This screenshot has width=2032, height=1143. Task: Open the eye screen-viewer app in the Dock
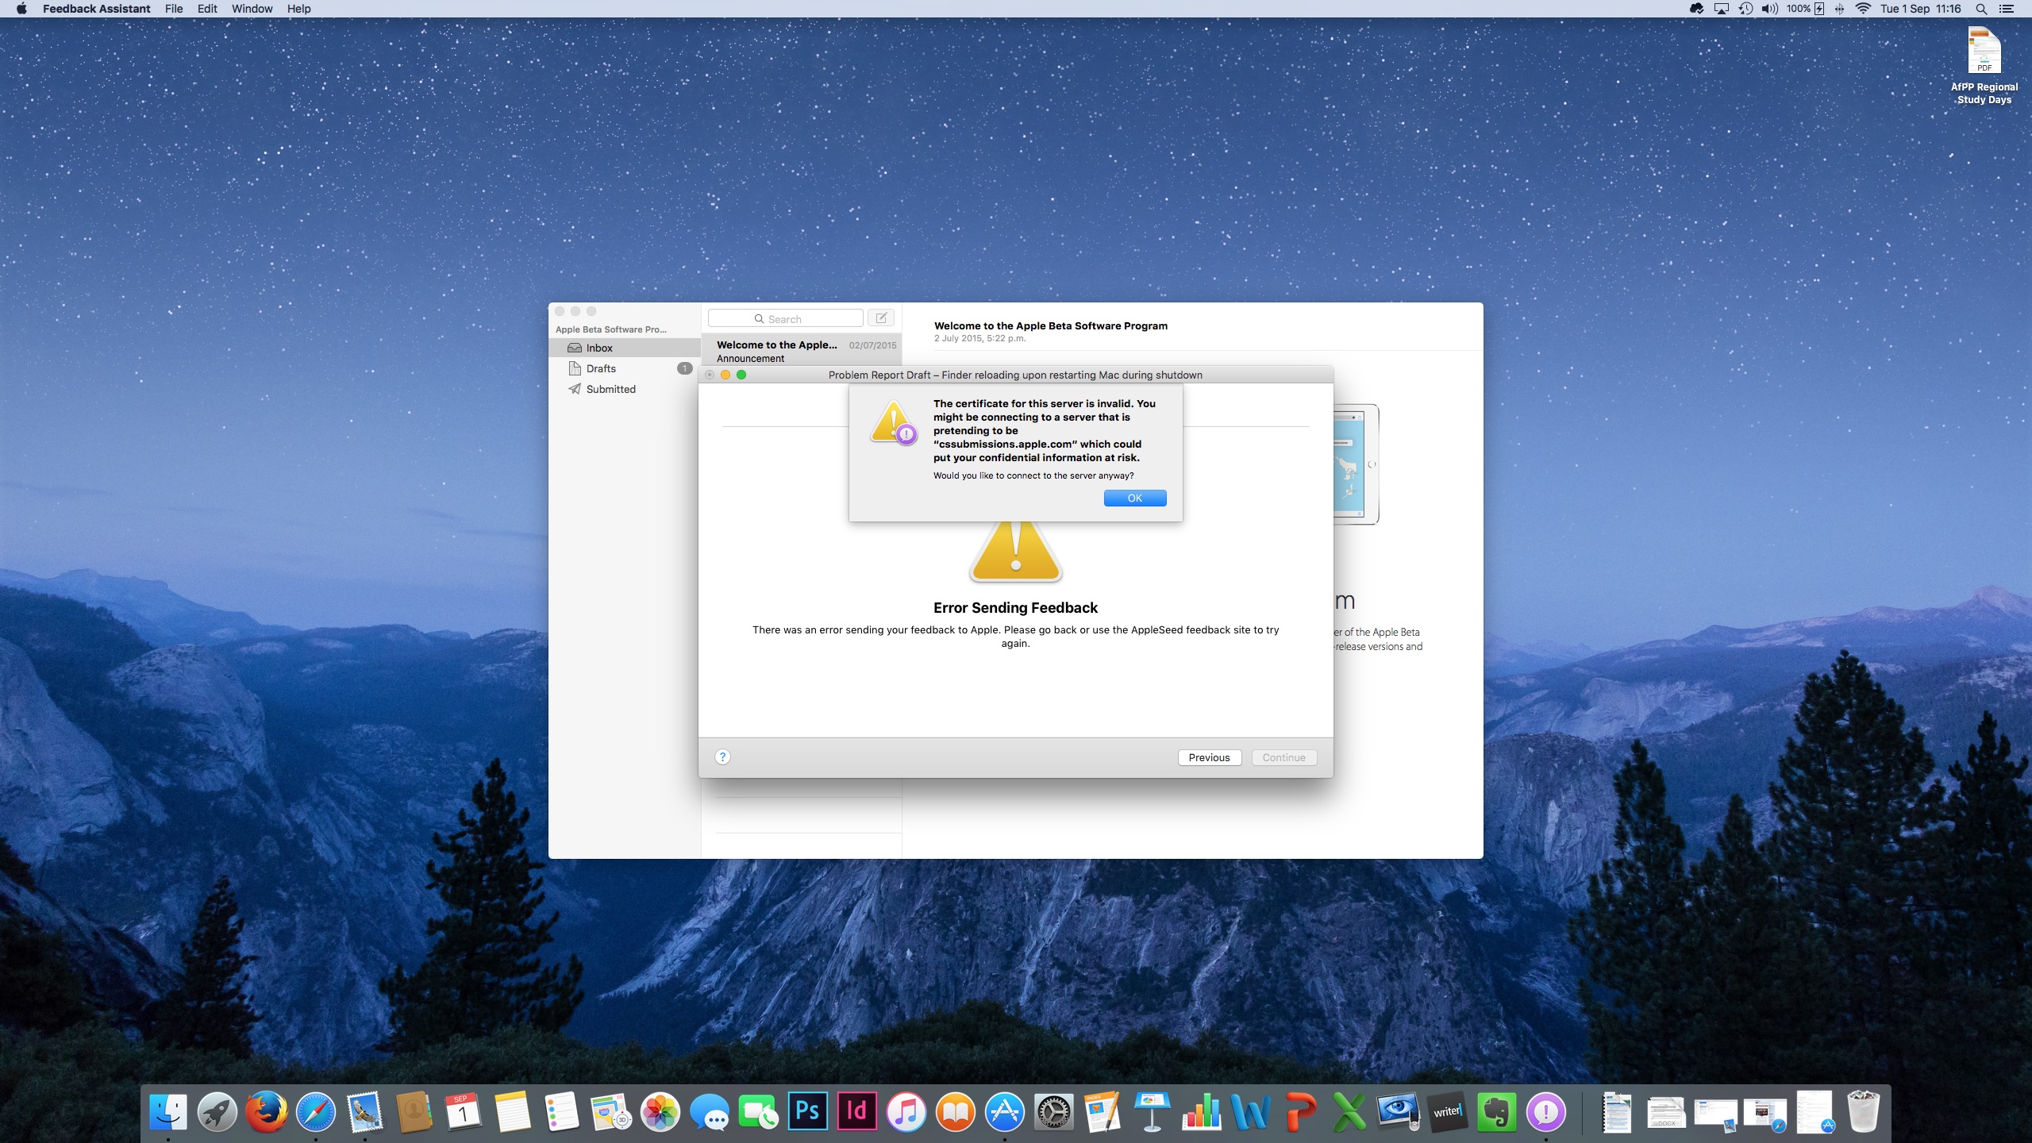pos(1399,1111)
